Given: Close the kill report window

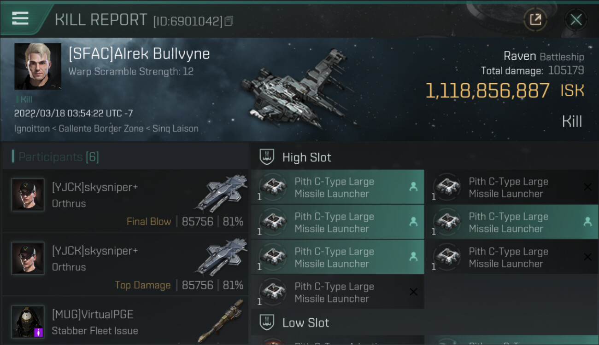Looking at the screenshot, I should 576,20.
